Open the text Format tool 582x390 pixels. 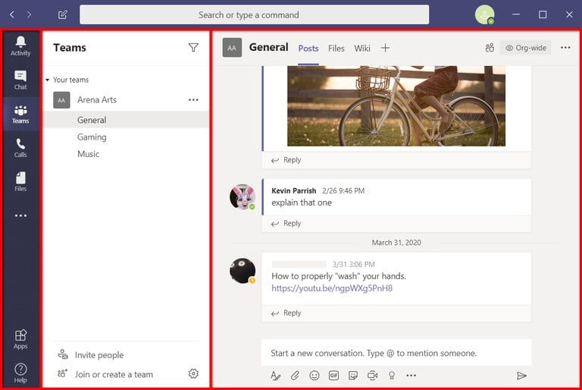pyautogui.click(x=275, y=376)
